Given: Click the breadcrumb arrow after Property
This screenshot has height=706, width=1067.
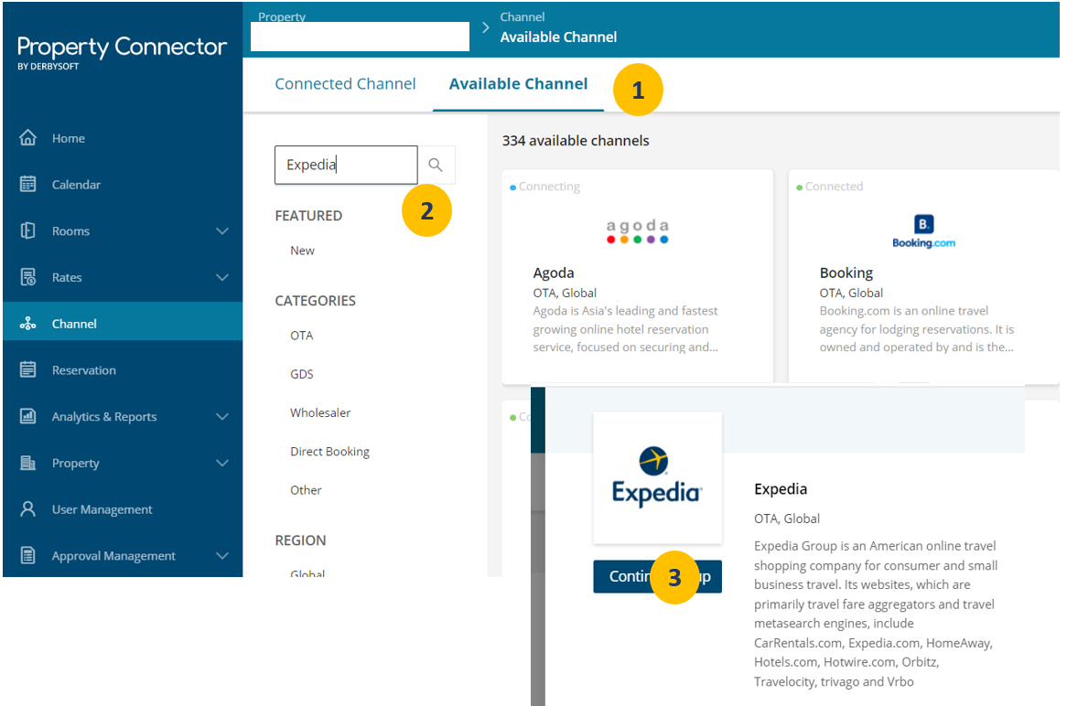Looking at the screenshot, I should [x=485, y=27].
